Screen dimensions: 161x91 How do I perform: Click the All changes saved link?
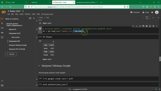(x=47, y=14)
